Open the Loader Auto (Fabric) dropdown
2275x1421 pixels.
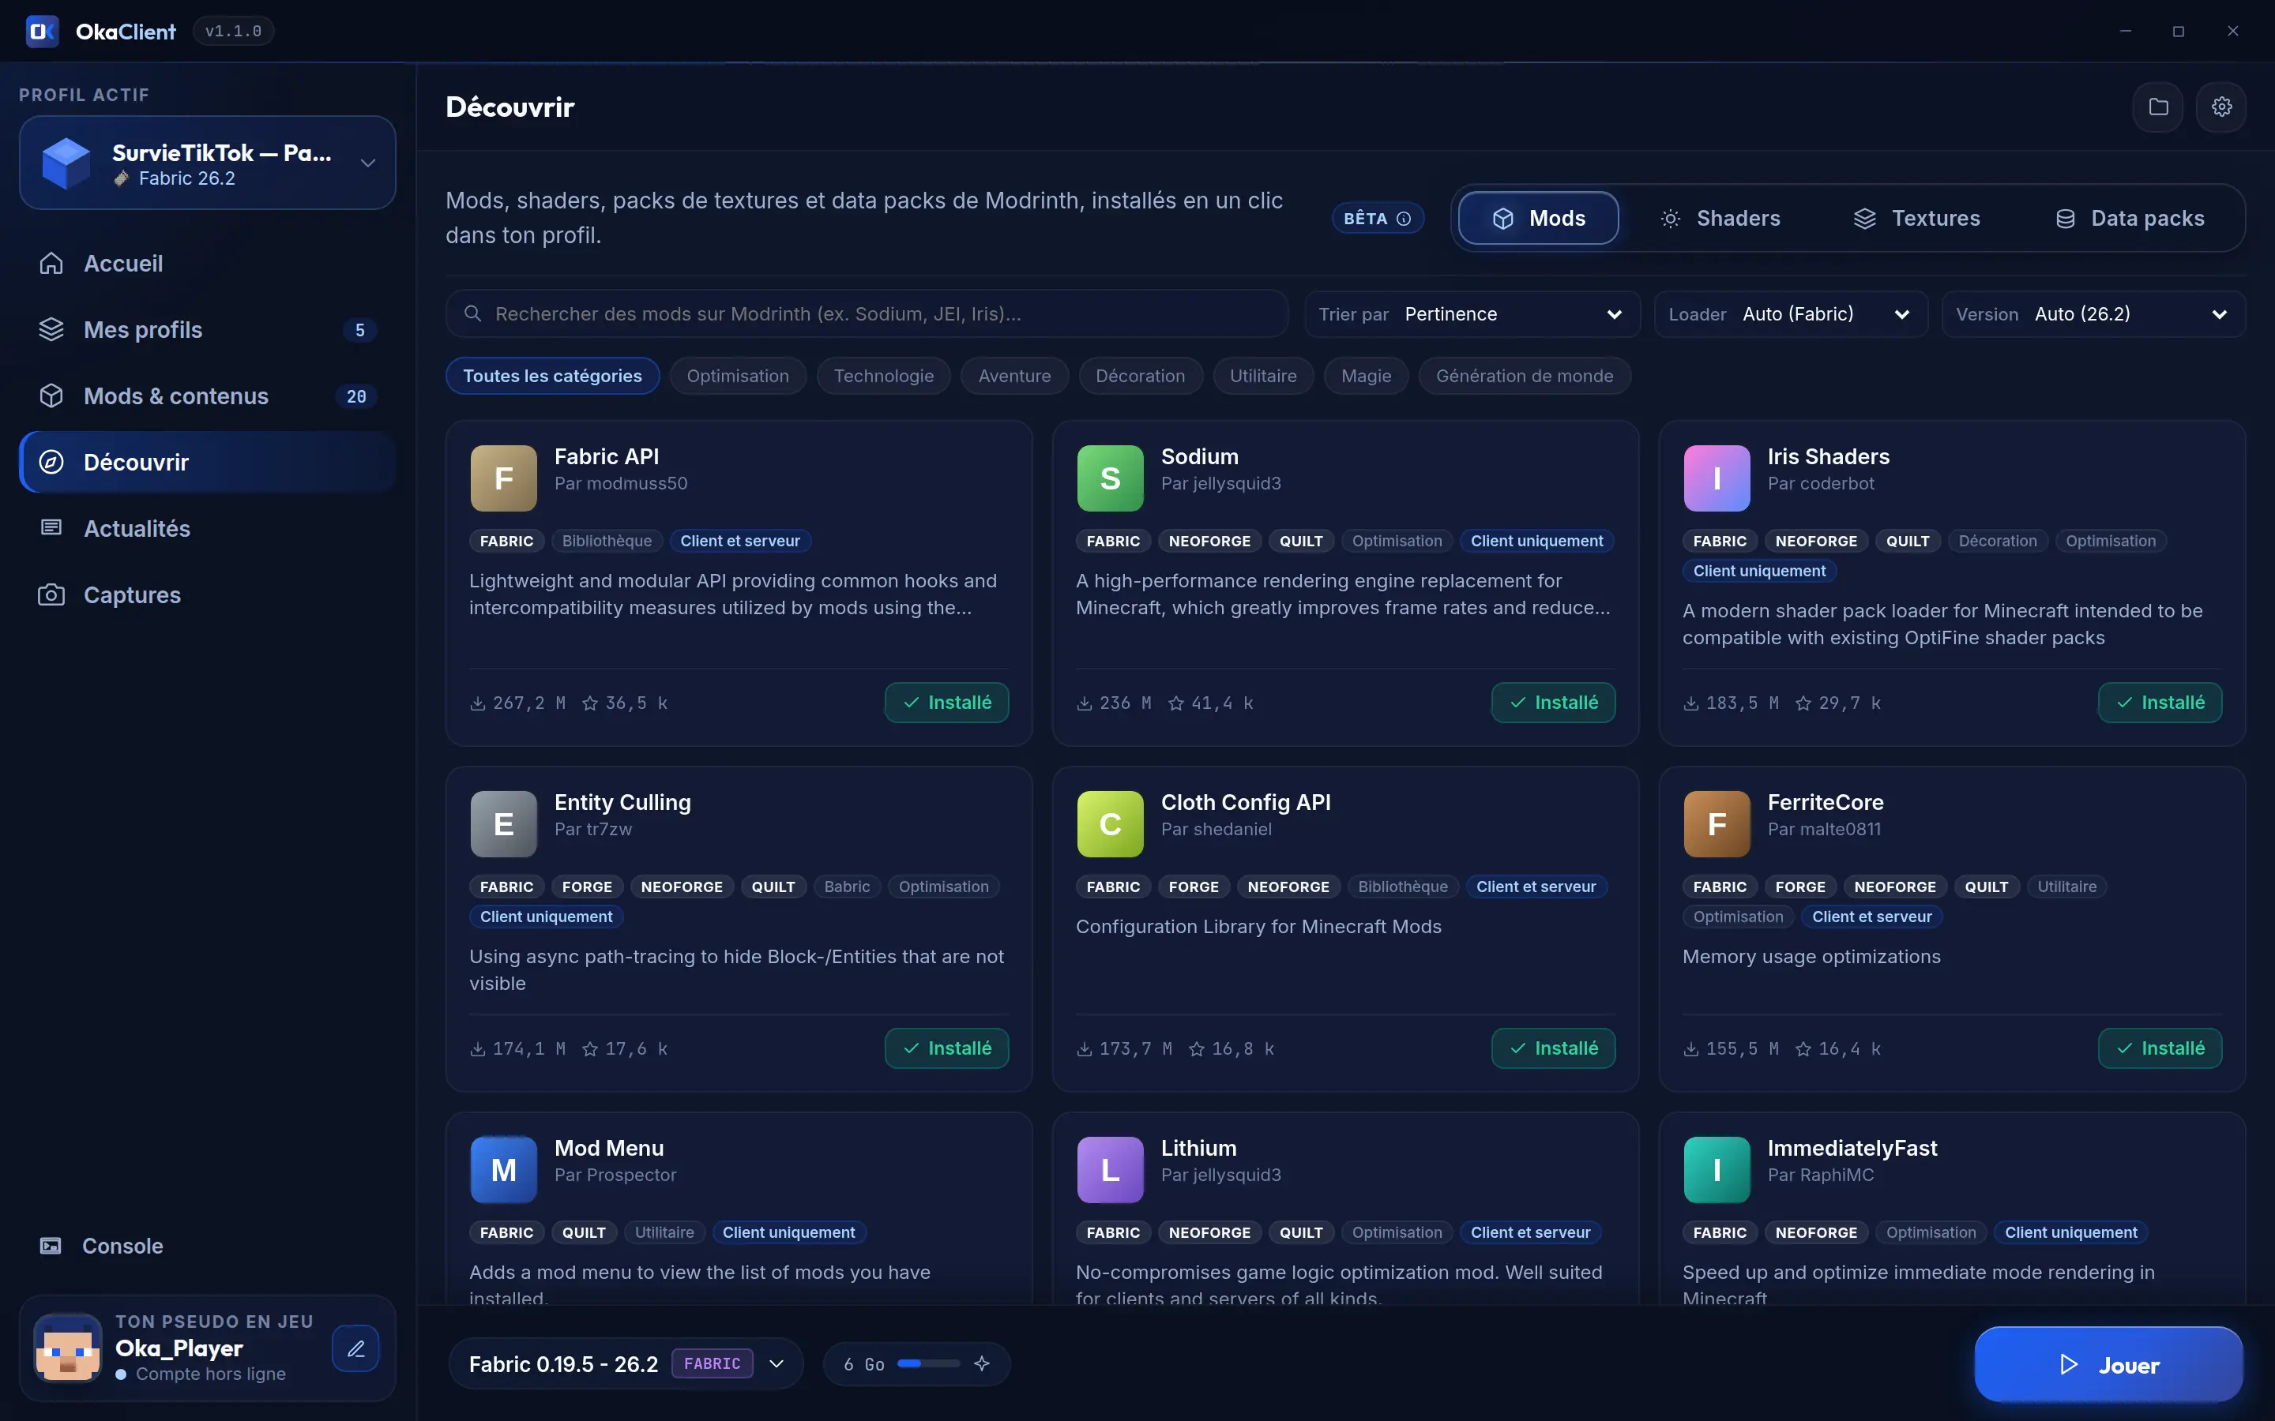(1790, 314)
